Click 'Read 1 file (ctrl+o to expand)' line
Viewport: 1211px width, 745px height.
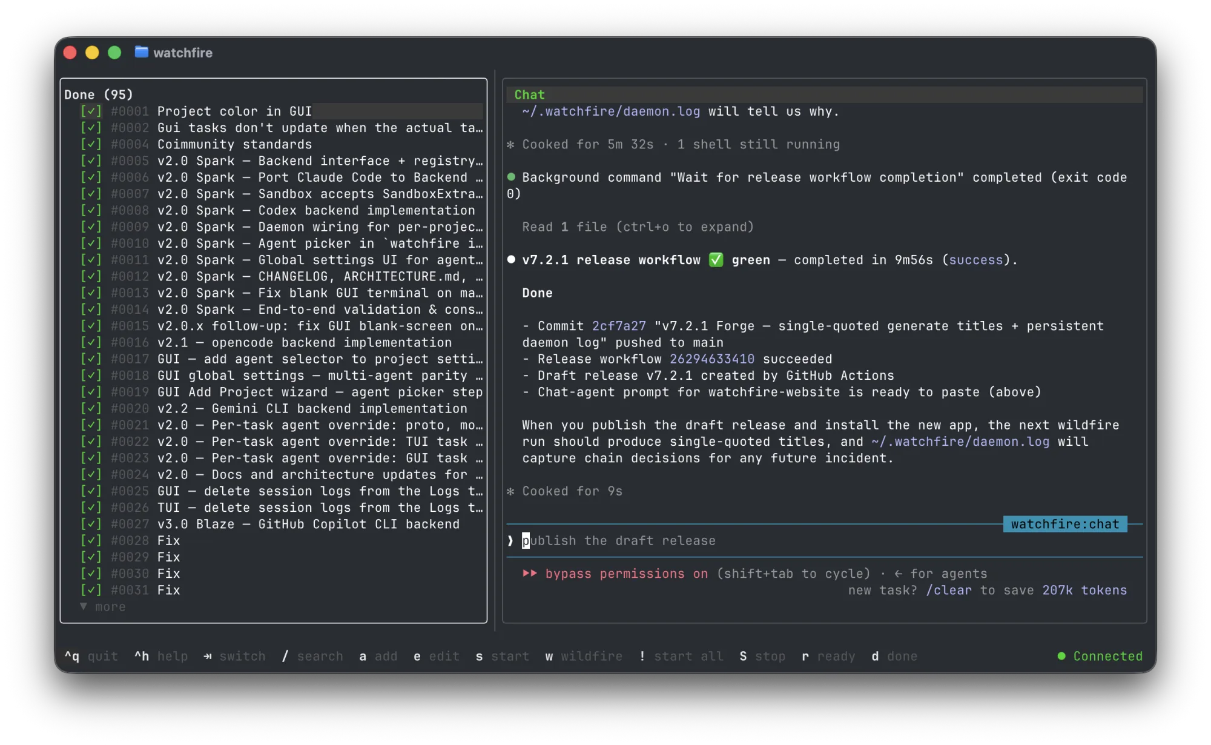coord(638,227)
